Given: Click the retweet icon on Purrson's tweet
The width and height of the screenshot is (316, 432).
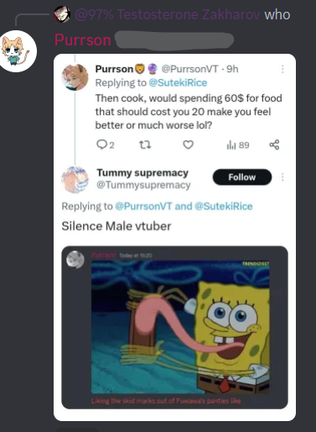Looking at the screenshot, I should (x=145, y=145).
